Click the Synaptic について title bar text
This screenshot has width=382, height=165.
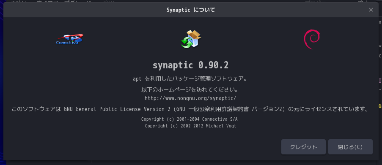pyautogui.click(x=191, y=10)
